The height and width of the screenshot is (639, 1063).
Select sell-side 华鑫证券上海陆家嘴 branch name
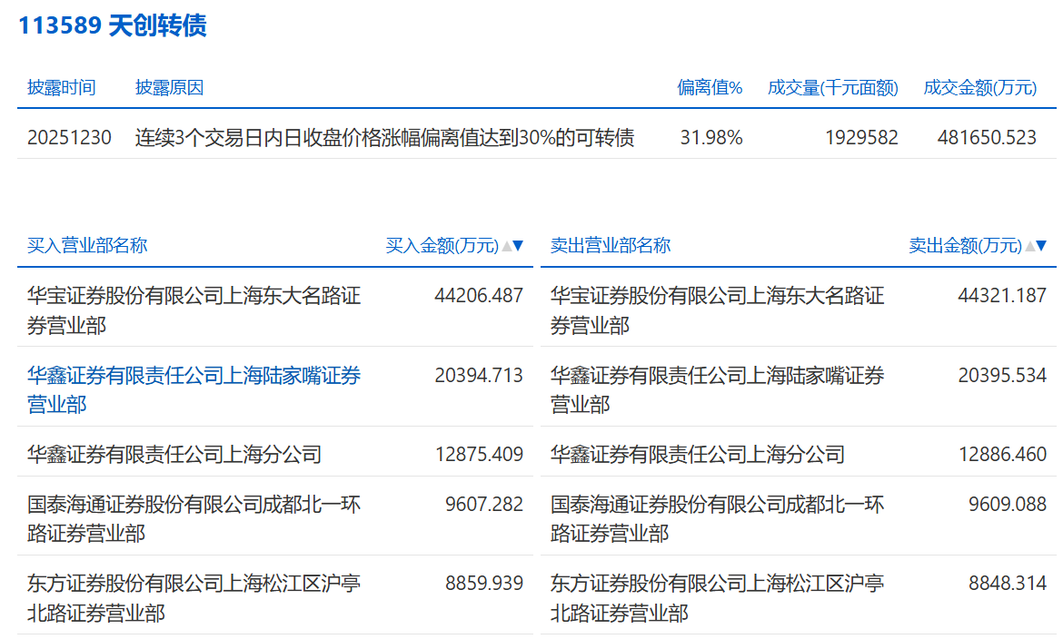tap(717, 389)
